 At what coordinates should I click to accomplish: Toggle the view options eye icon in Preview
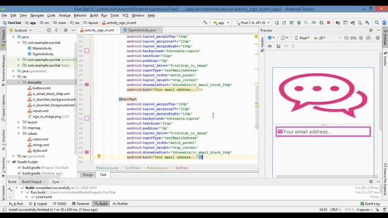[x=270, y=46]
